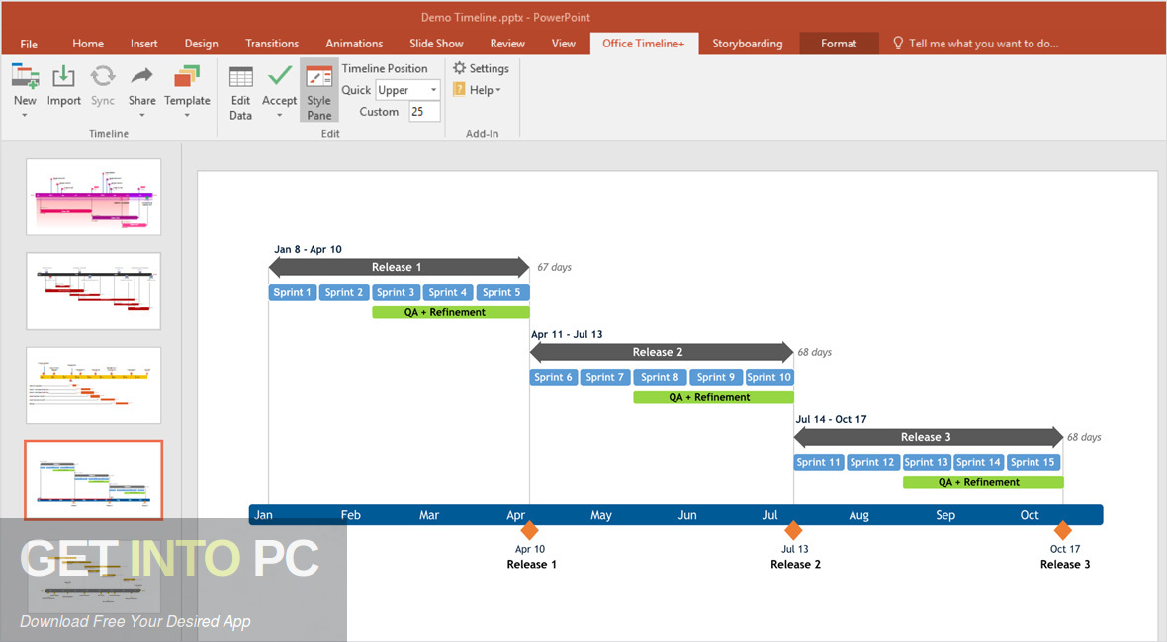Image resolution: width=1167 pixels, height=642 pixels.
Task: Click 'Release 2' milestone label below Jul 13
Action: [795, 565]
